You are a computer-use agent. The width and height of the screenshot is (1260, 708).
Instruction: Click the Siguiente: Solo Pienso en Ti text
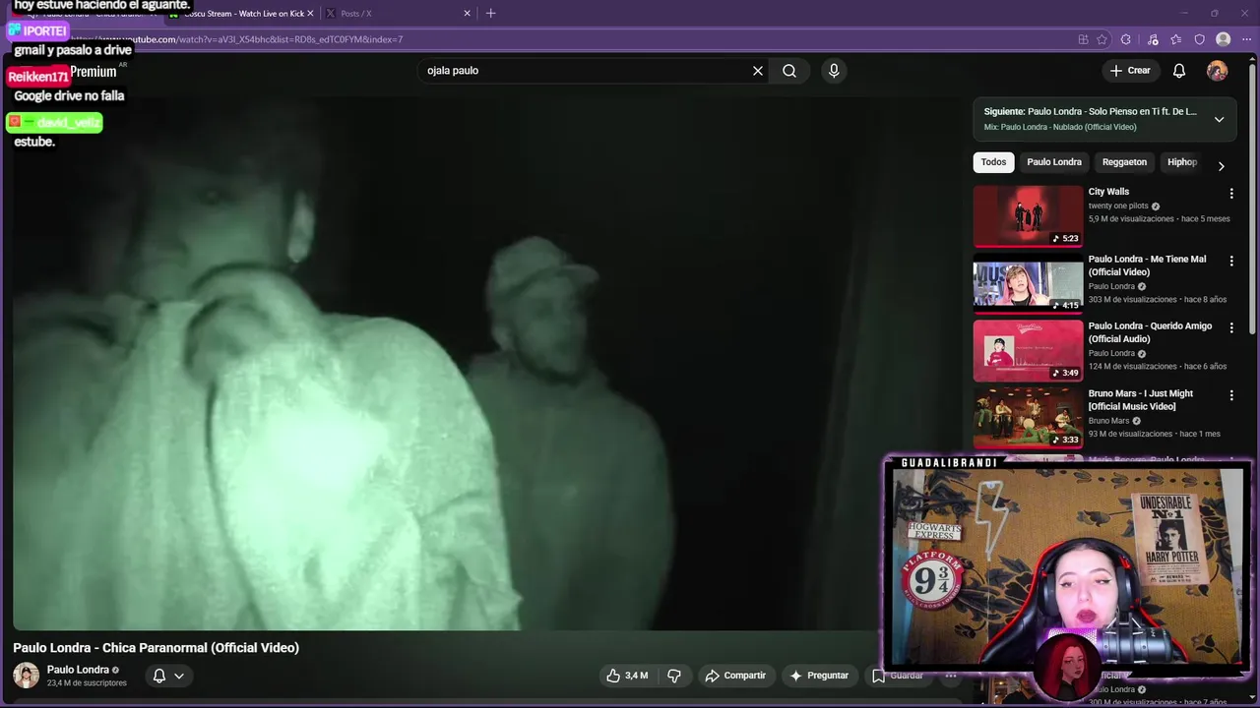1091,112
